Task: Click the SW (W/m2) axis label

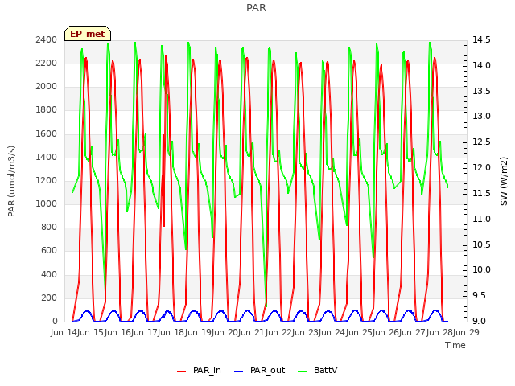Action: pyautogui.click(x=504, y=181)
